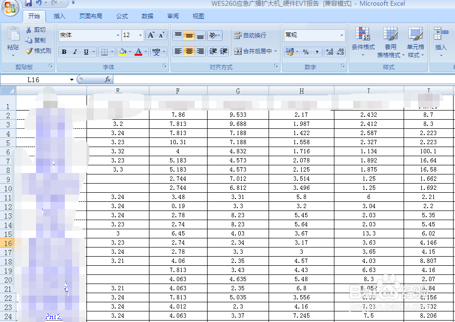The height and width of the screenshot is (322, 455).
Task: Toggle italic formatting with I
Action: tap(74, 51)
